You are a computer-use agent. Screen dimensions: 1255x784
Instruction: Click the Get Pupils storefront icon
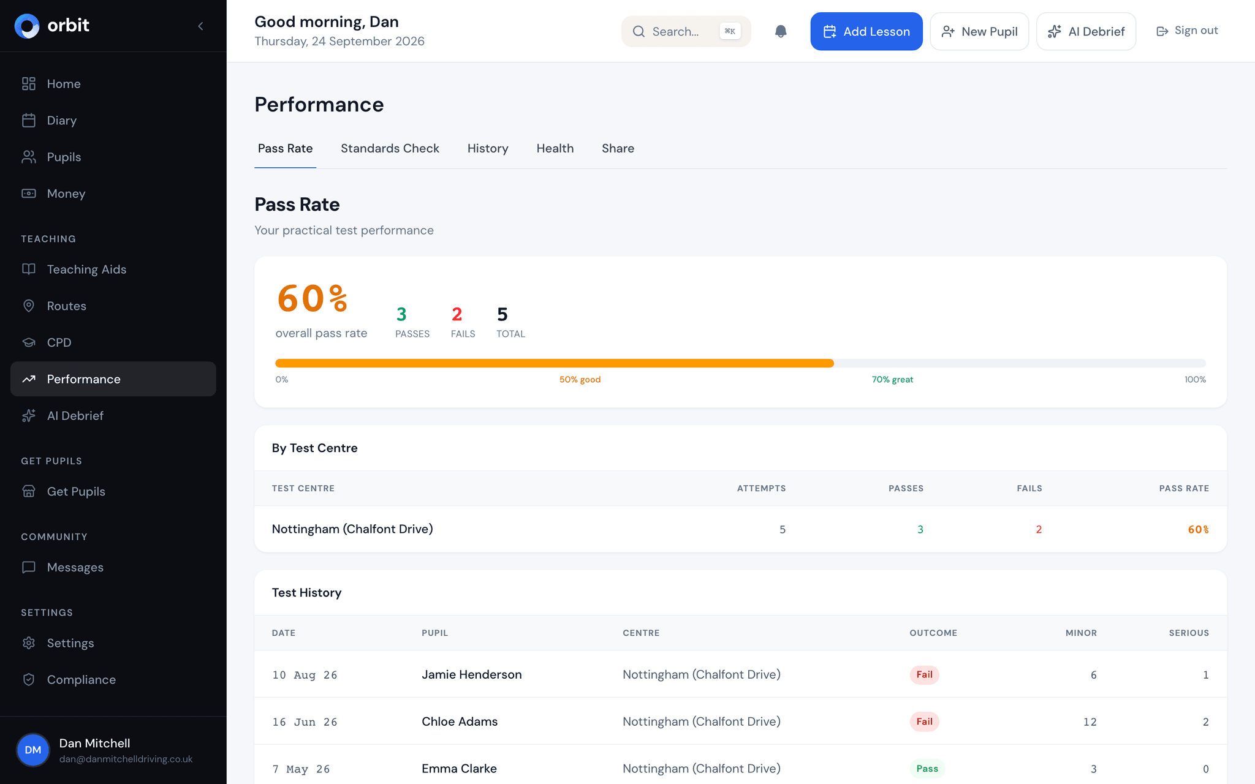(x=29, y=492)
